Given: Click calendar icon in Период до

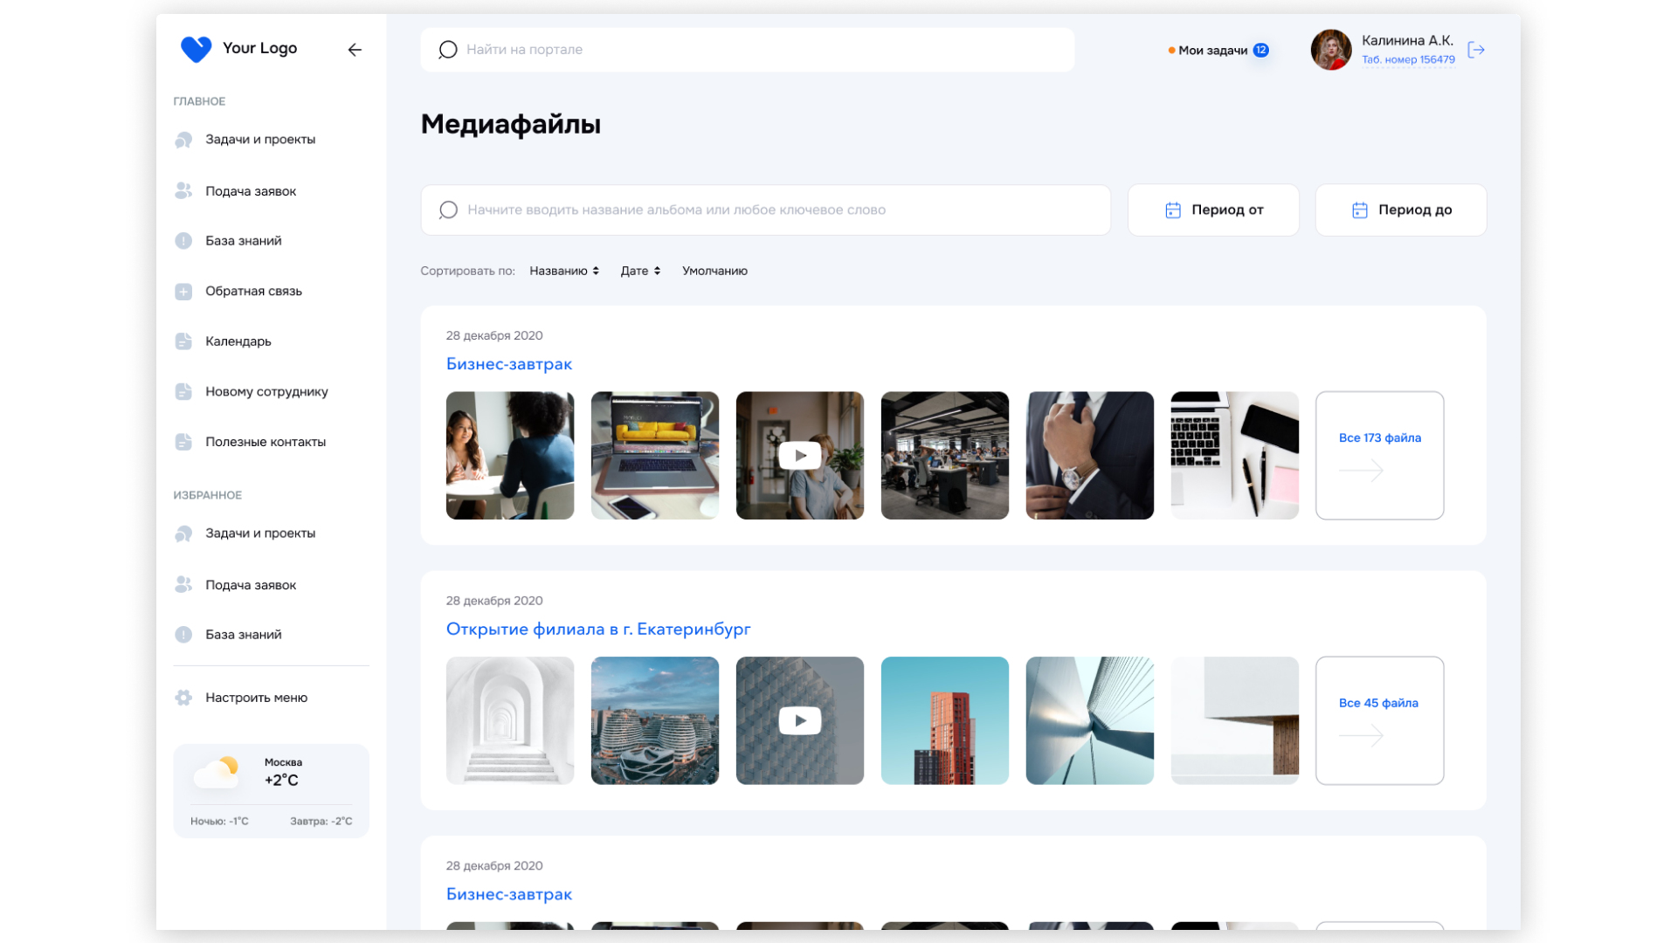Looking at the screenshot, I should pyautogui.click(x=1360, y=210).
